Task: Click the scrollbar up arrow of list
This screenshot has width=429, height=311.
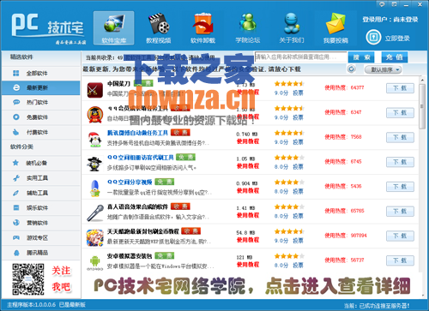Action: click(x=422, y=80)
